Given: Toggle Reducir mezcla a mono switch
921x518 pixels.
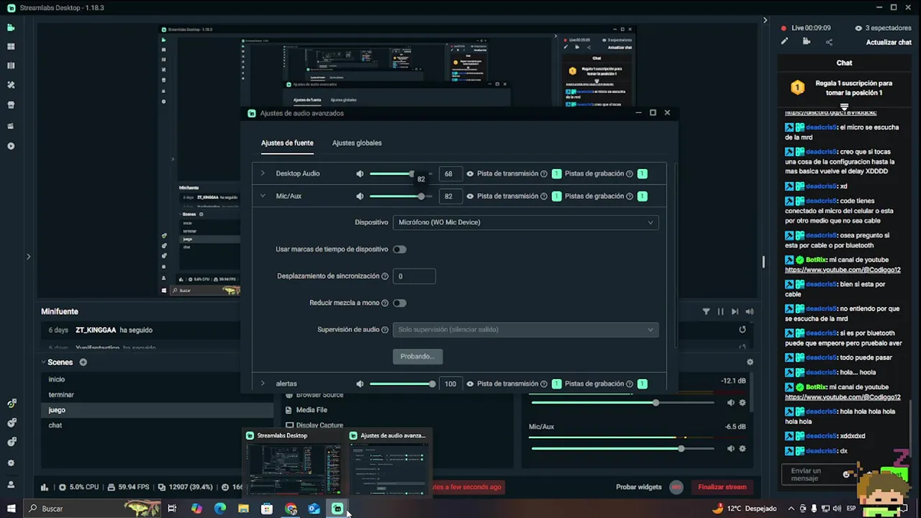Looking at the screenshot, I should (399, 303).
